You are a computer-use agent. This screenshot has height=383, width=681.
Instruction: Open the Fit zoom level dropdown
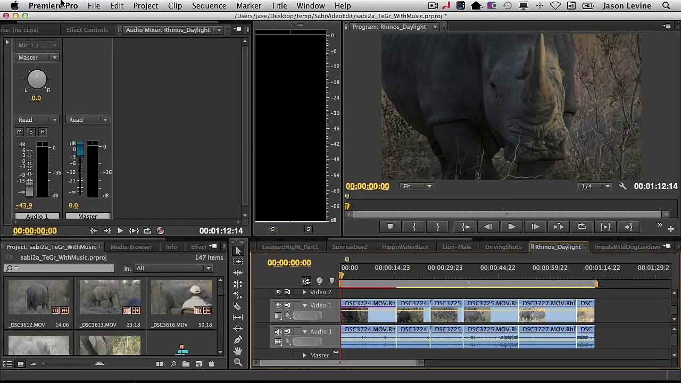tap(417, 186)
